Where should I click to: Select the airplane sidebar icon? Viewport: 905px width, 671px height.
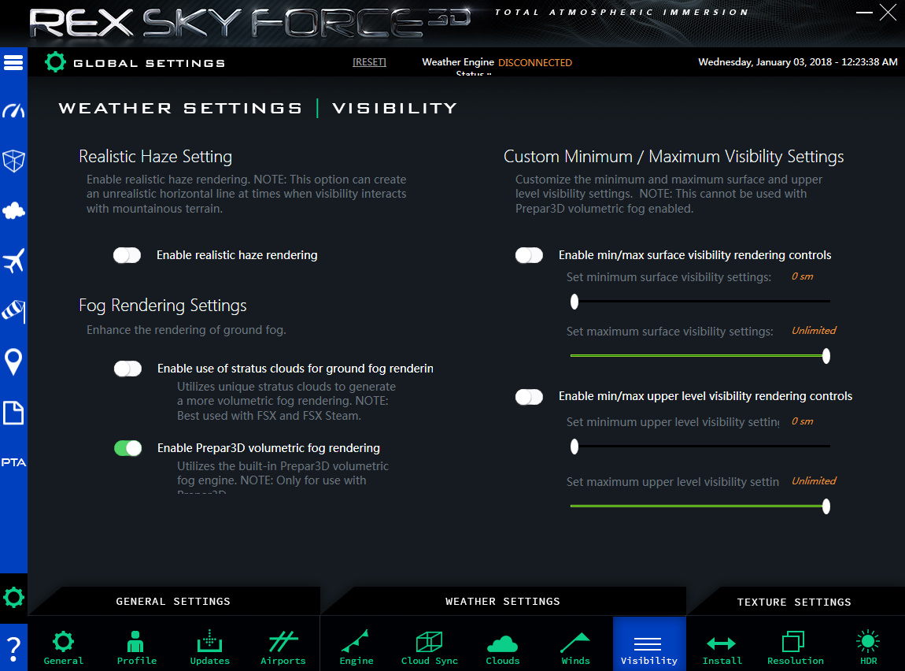tap(13, 261)
